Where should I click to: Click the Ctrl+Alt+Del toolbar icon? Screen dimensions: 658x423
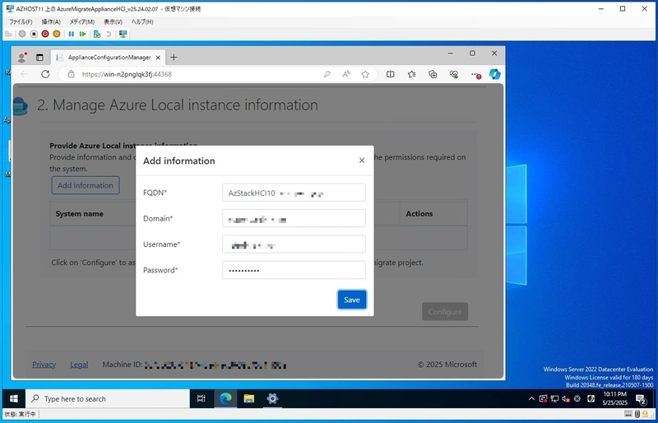pos(8,34)
